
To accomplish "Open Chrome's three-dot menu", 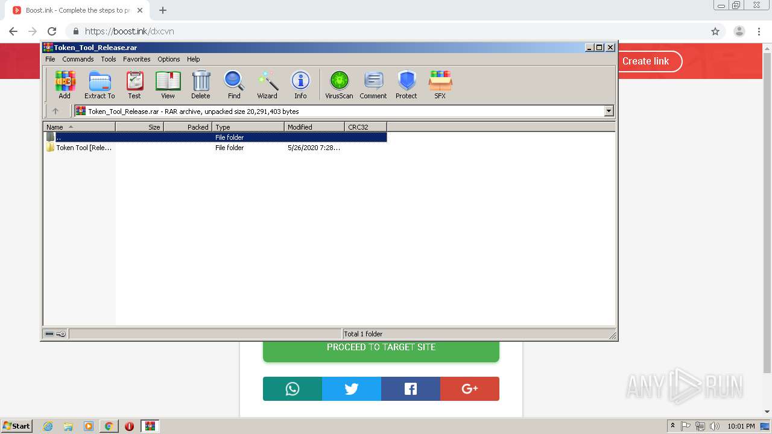I will tap(759, 31).
